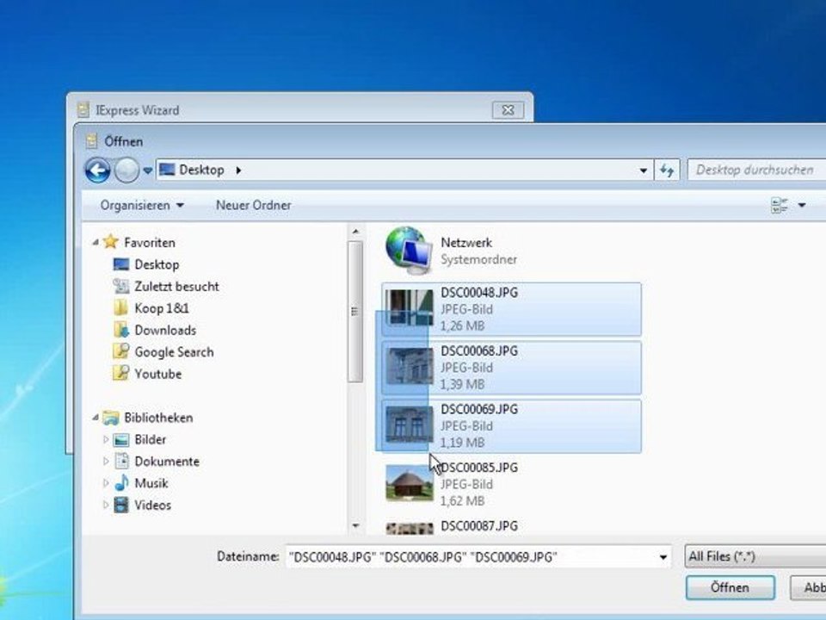Click the sidebar scrollbar thumb
The height and width of the screenshot is (620, 826).
click(355, 311)
